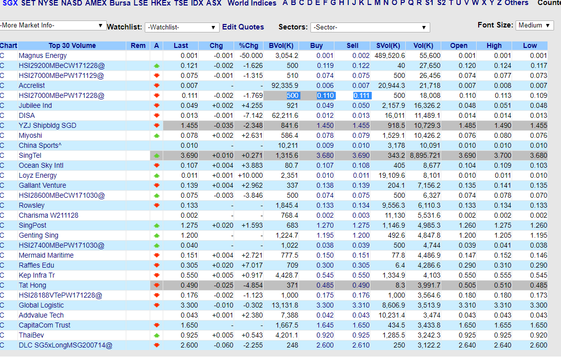Click the chart 'C' icon for Magnus Energy
This screenshot has height=357, width=561.
point(2,56)
